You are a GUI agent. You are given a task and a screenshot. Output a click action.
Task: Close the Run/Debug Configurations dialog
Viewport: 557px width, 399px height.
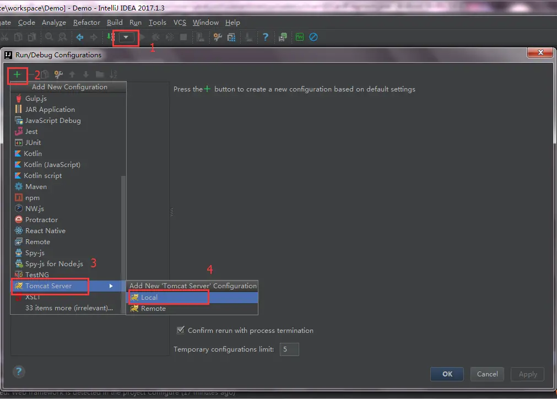click(540, 52)
